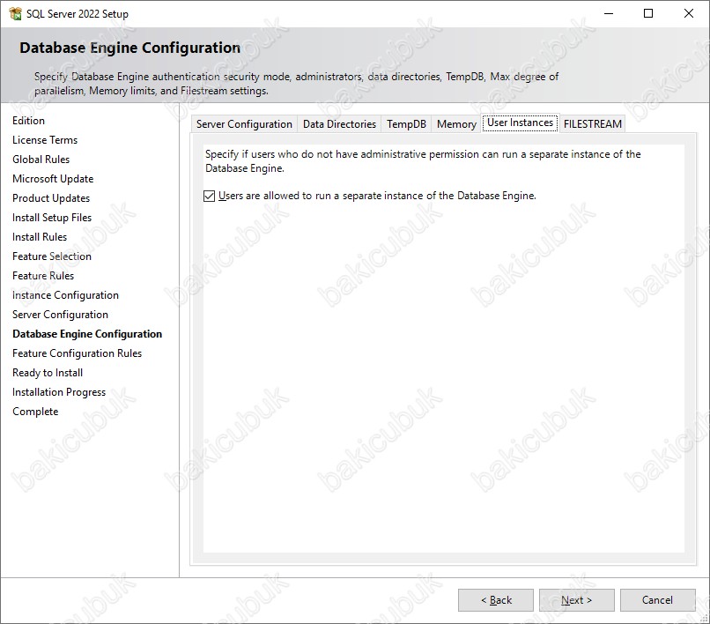
Task: Click License Terms in the step list
Action: tap(45, 140)
